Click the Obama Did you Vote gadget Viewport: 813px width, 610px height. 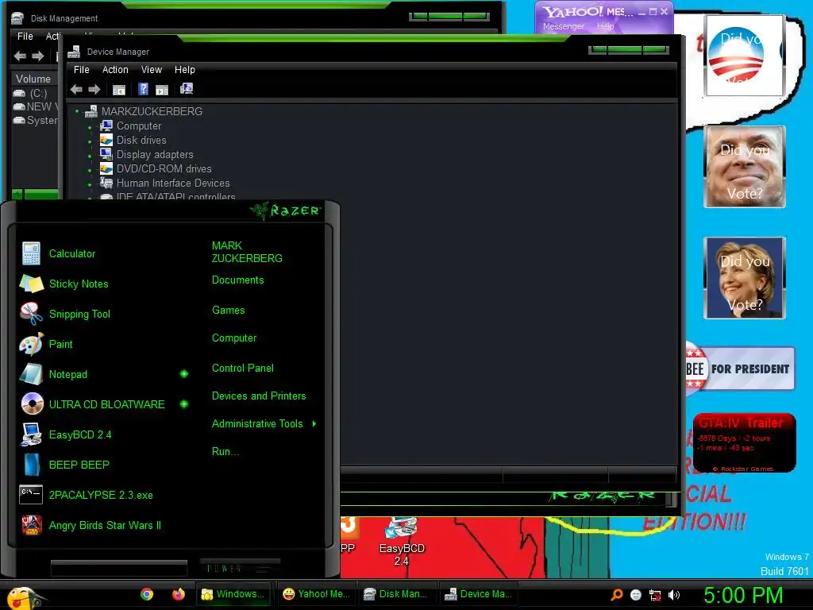[744, 56]
